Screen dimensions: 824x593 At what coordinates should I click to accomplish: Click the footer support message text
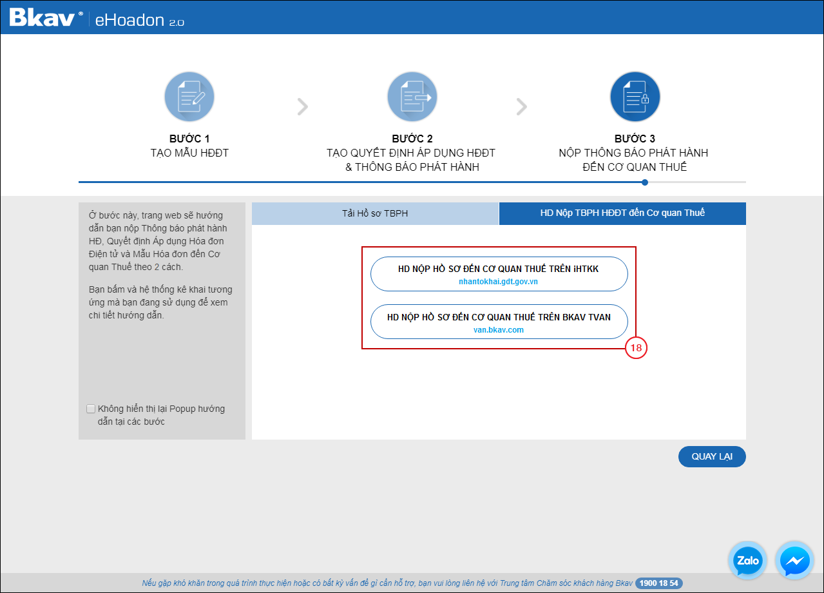[387, 583]
